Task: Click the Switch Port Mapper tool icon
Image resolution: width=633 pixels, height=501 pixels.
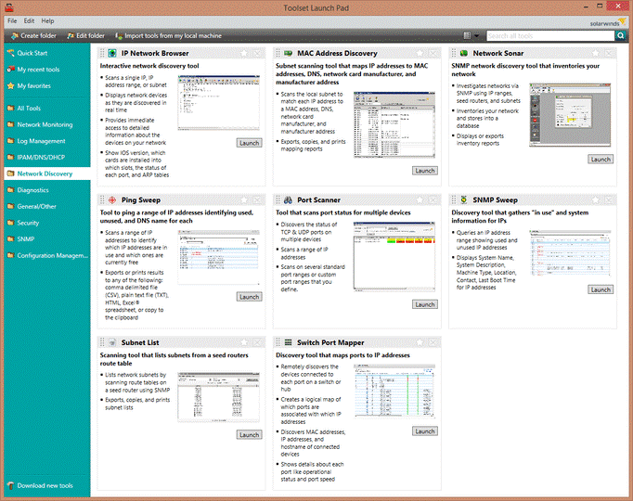Action: tap(288, 342)
